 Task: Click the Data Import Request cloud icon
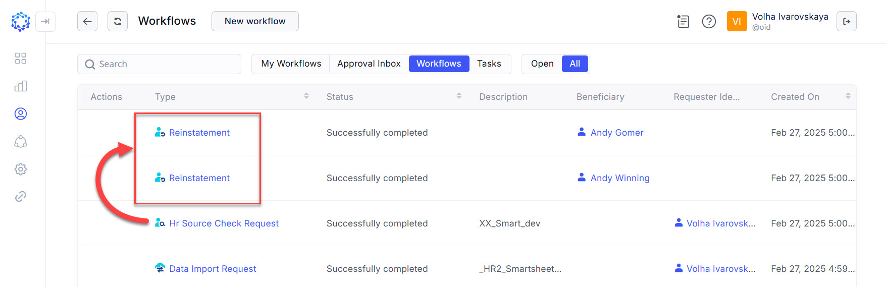[x=160, y=268]
